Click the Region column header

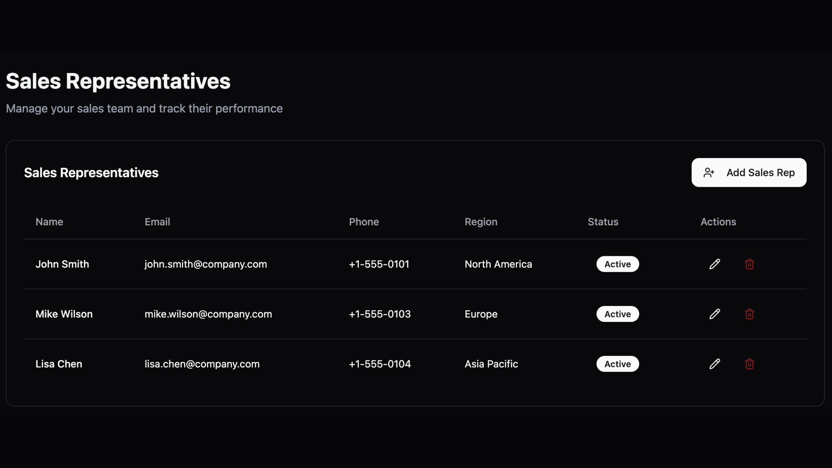pos(481,222)
